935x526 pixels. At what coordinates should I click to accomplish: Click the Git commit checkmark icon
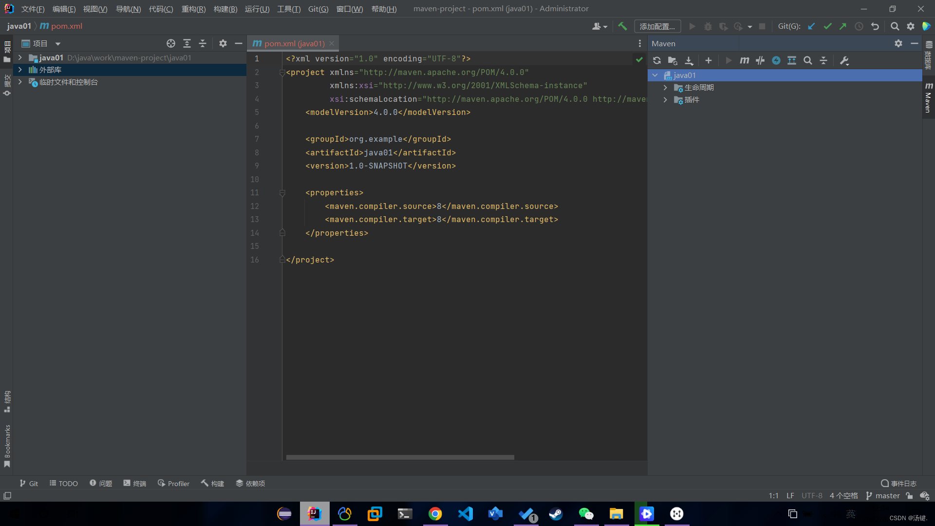point(827,26)
